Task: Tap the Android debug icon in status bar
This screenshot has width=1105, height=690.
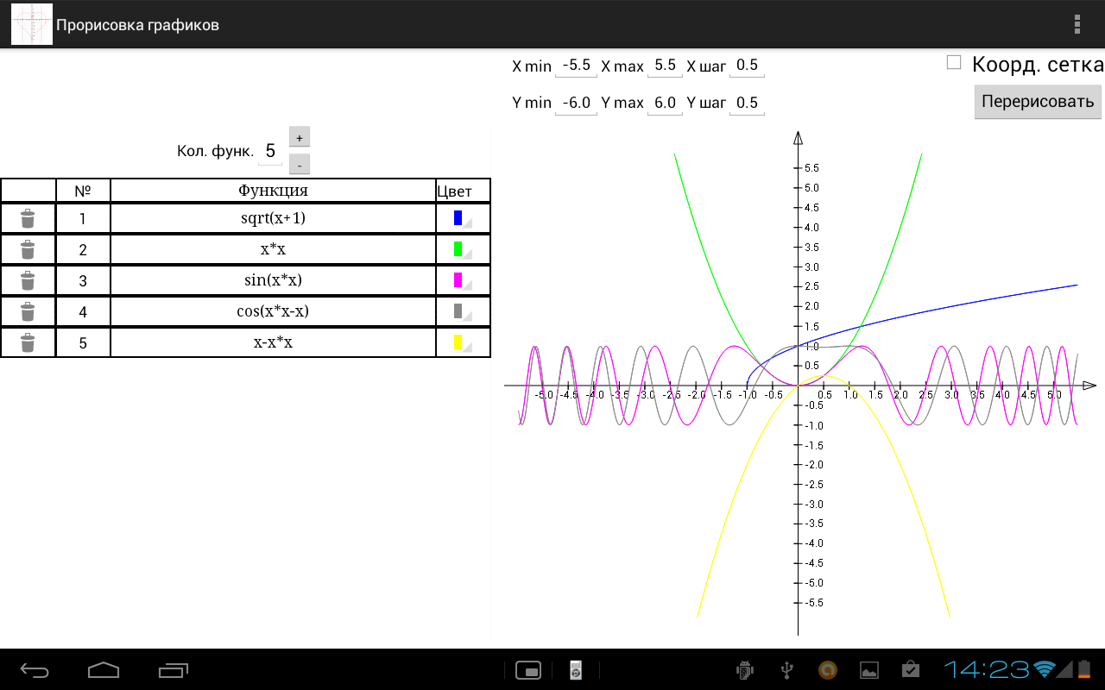Action: 745,669
